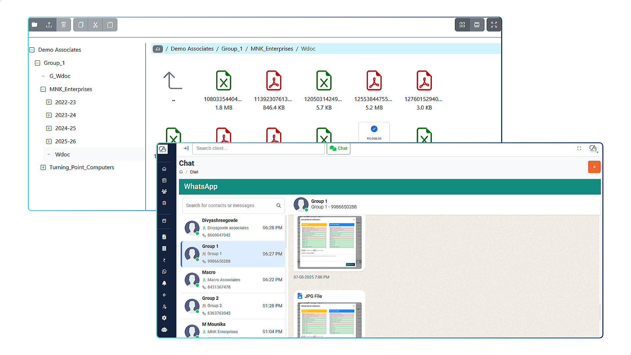Open the settings gear icon in sidebar
This screenshot has width=631, height=355.
click(164, 318)
